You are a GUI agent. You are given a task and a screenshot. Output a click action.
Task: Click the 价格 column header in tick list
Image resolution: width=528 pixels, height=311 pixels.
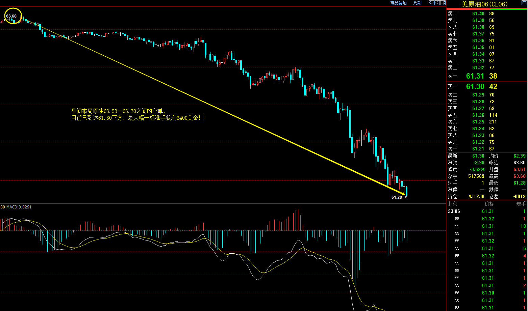[x=489, y=204]
